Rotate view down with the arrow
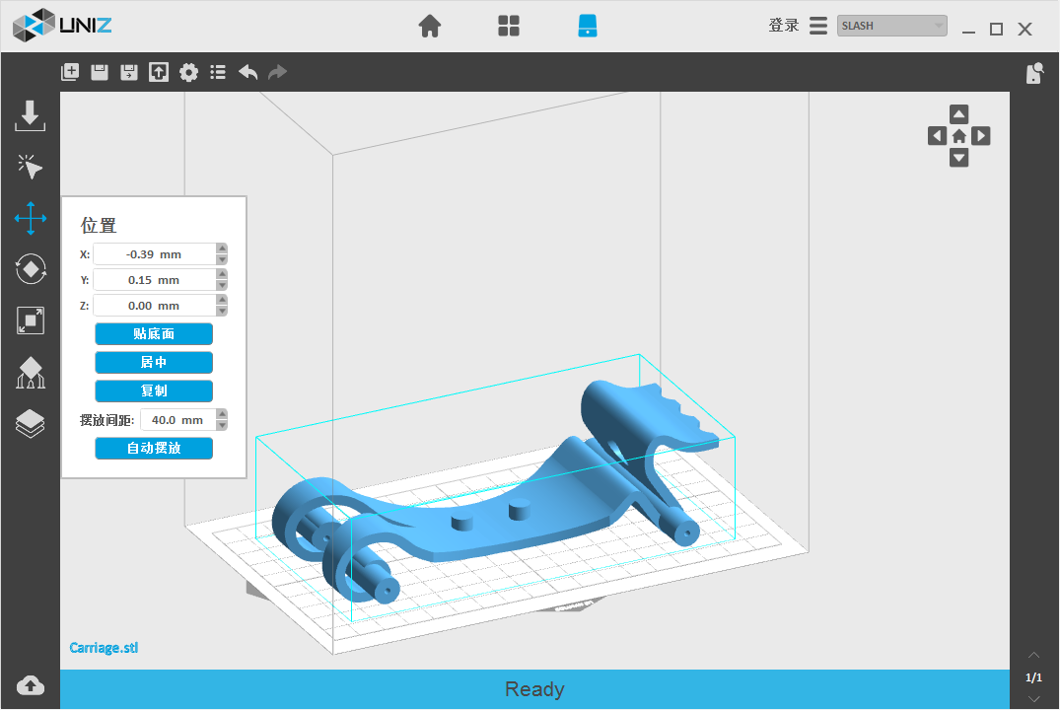This screenshot has height=710, width=1060. 958,158
